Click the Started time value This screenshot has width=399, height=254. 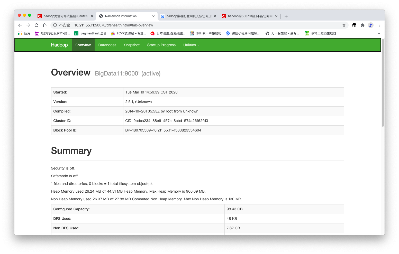151,92
